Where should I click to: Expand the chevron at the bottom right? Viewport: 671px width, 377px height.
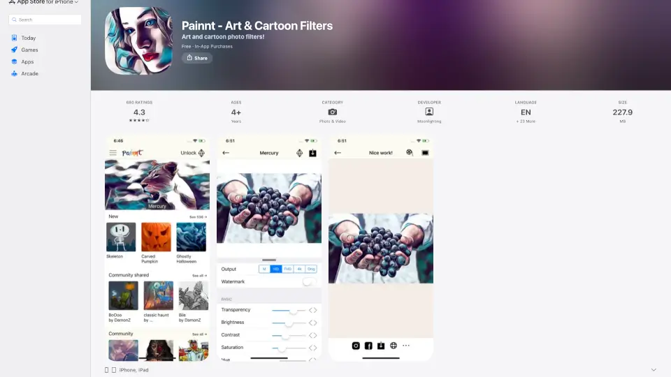[654, 370]
